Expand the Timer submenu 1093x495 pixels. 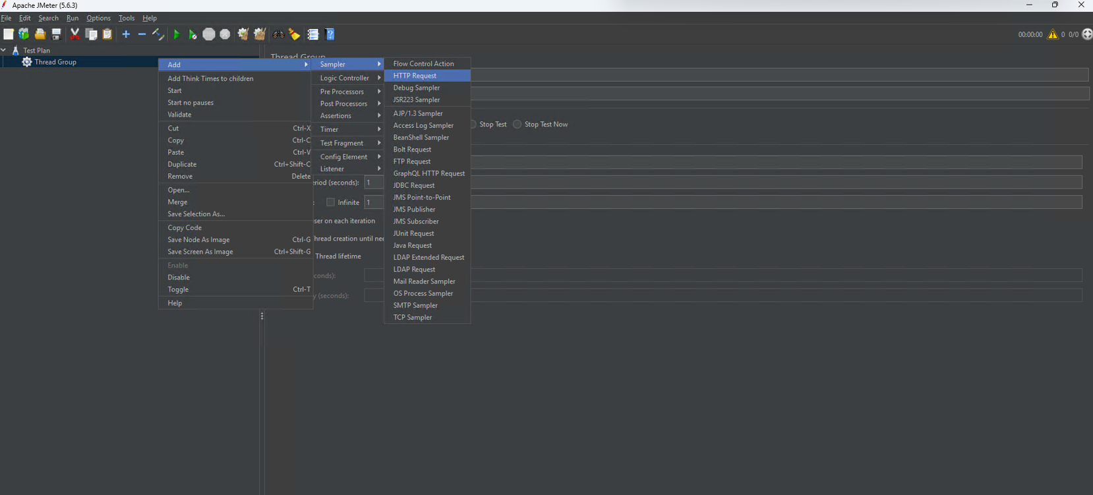click(x=347, y=129)
